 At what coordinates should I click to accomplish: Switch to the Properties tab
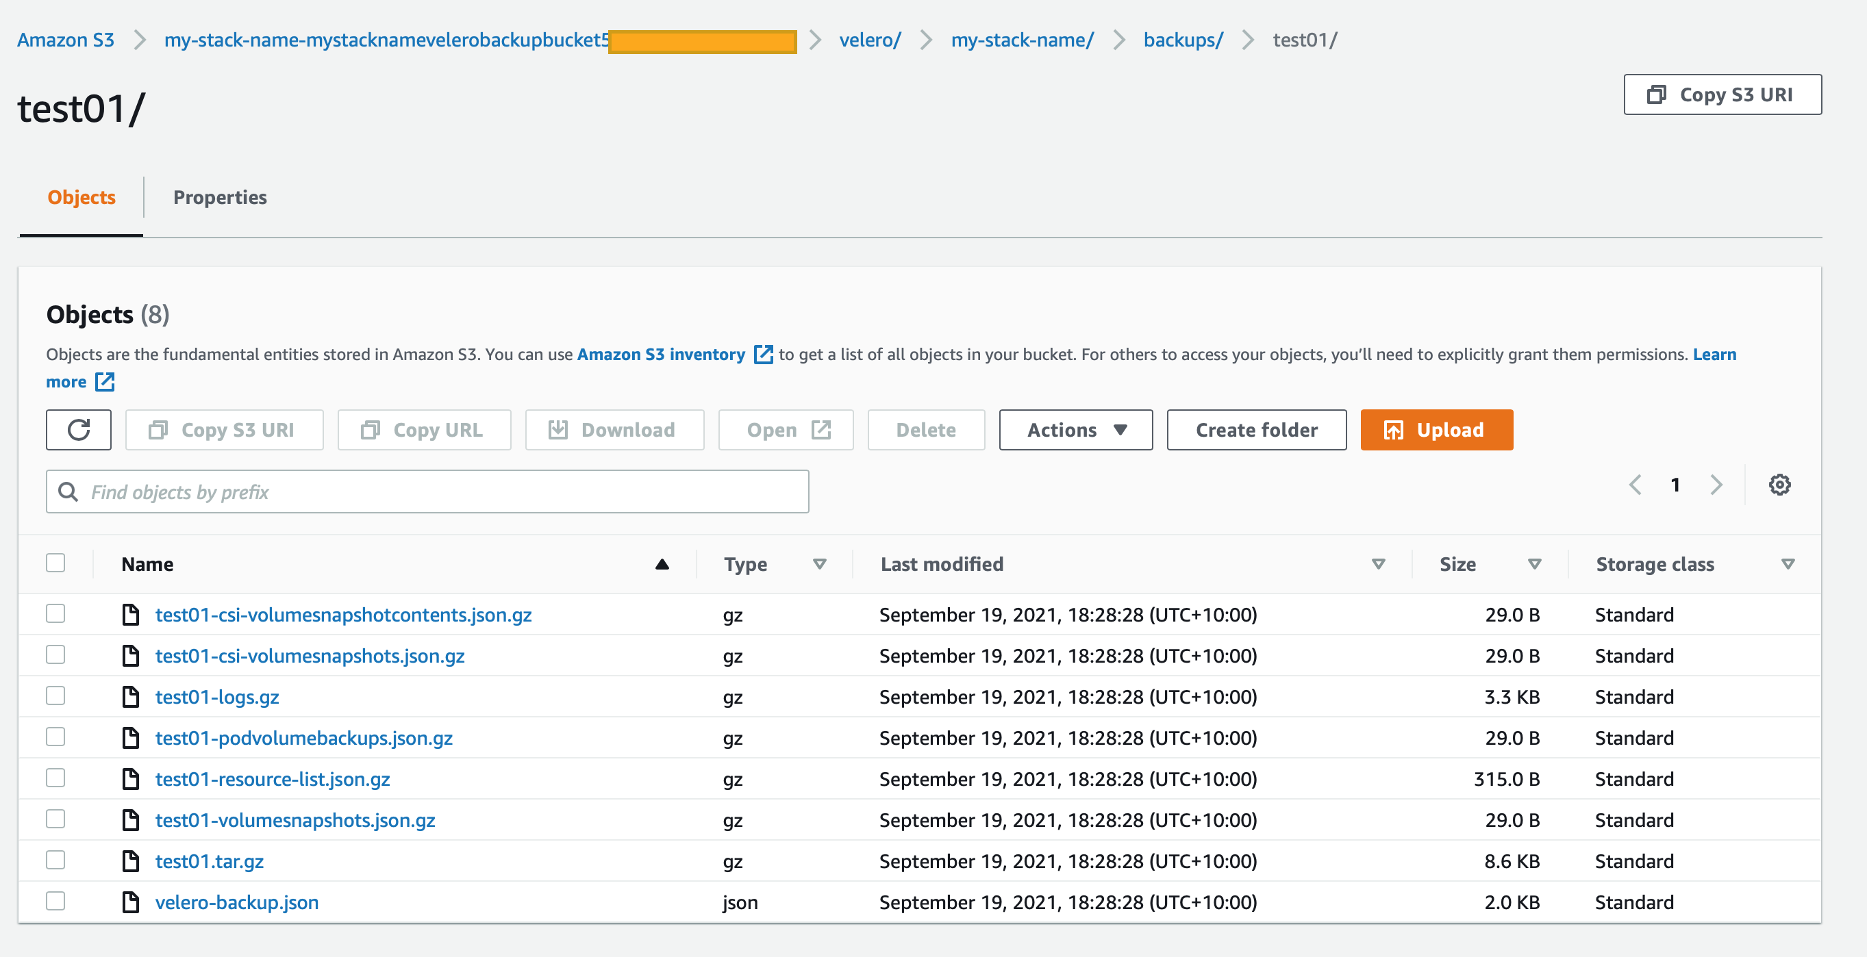(220, 198)
